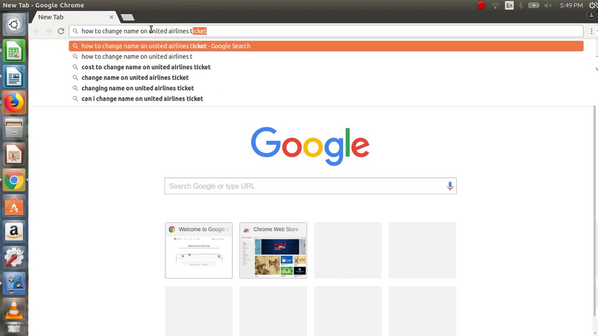Open the En keyboard layout indicator
This screenshot has width=598, height=336.
pyautogui.click(x=509, y=5)
